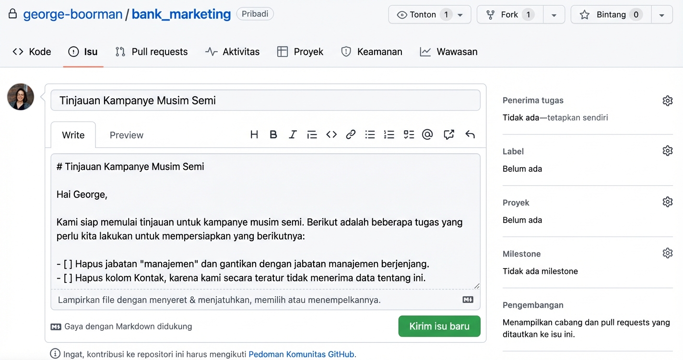Open the Proyek sidebar gear settings

[668, 202]
